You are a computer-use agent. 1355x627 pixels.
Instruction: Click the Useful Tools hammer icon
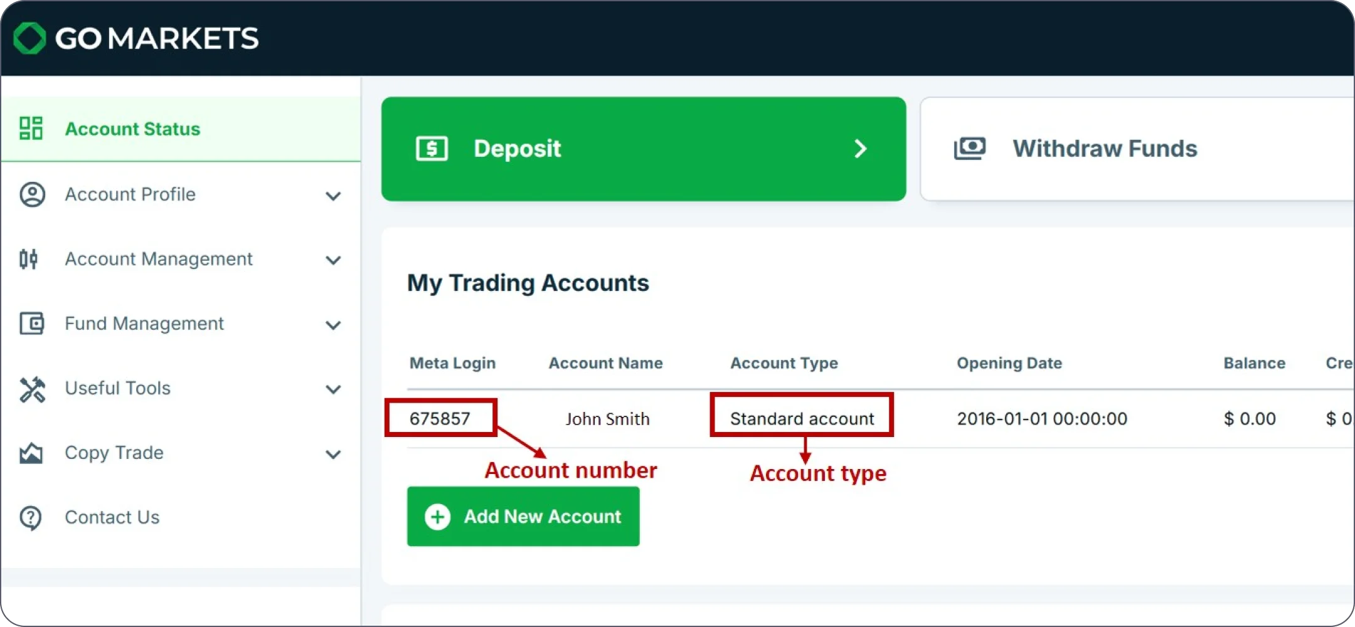tap(32, 389)
